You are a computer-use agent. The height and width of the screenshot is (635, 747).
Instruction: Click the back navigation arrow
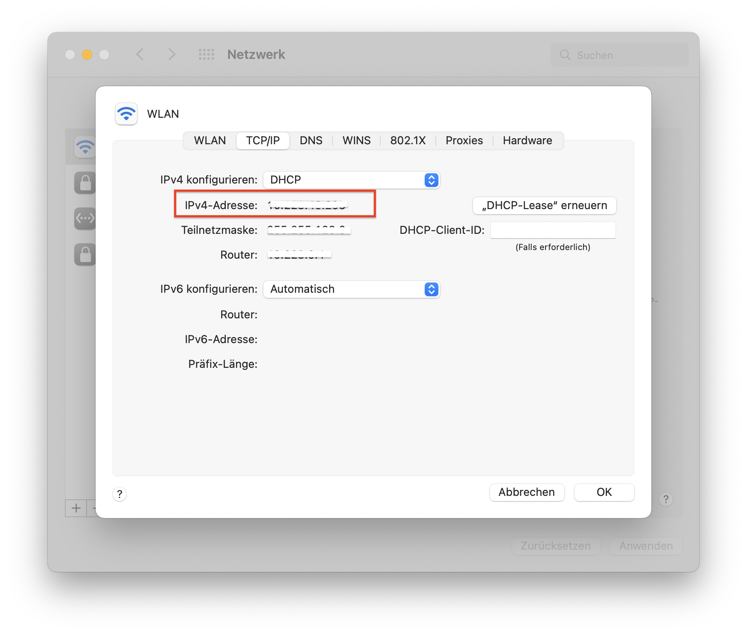click(x=140, y=55)
